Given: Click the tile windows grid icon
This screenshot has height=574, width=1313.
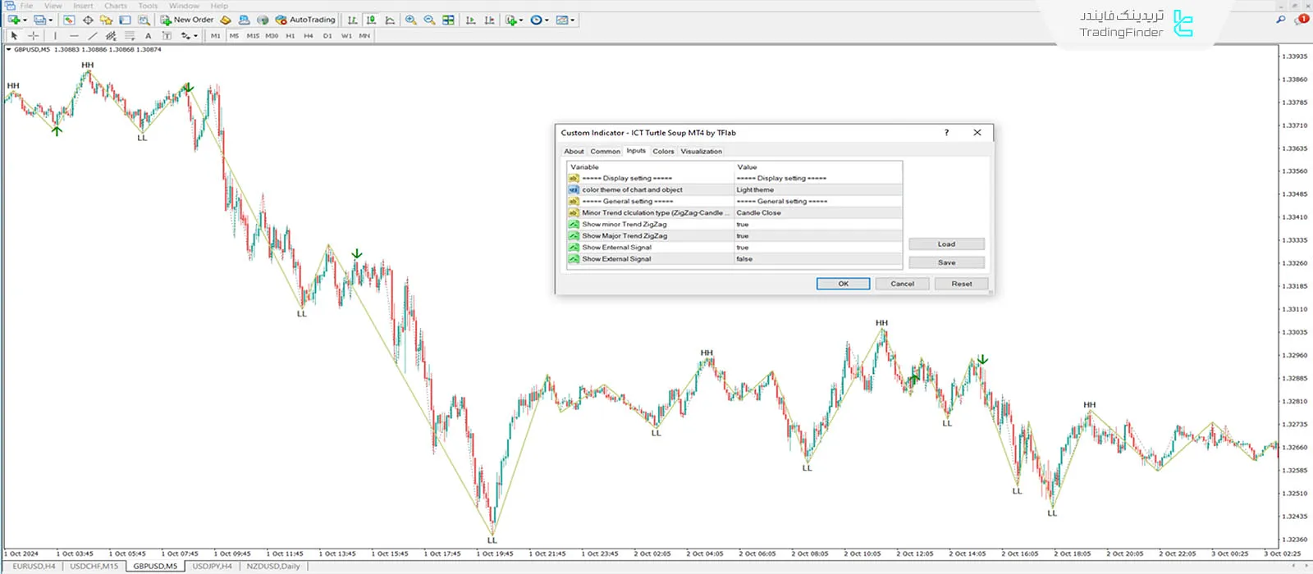Looking at the screenshot, I should pyautogui.click(x=448, y=20).
